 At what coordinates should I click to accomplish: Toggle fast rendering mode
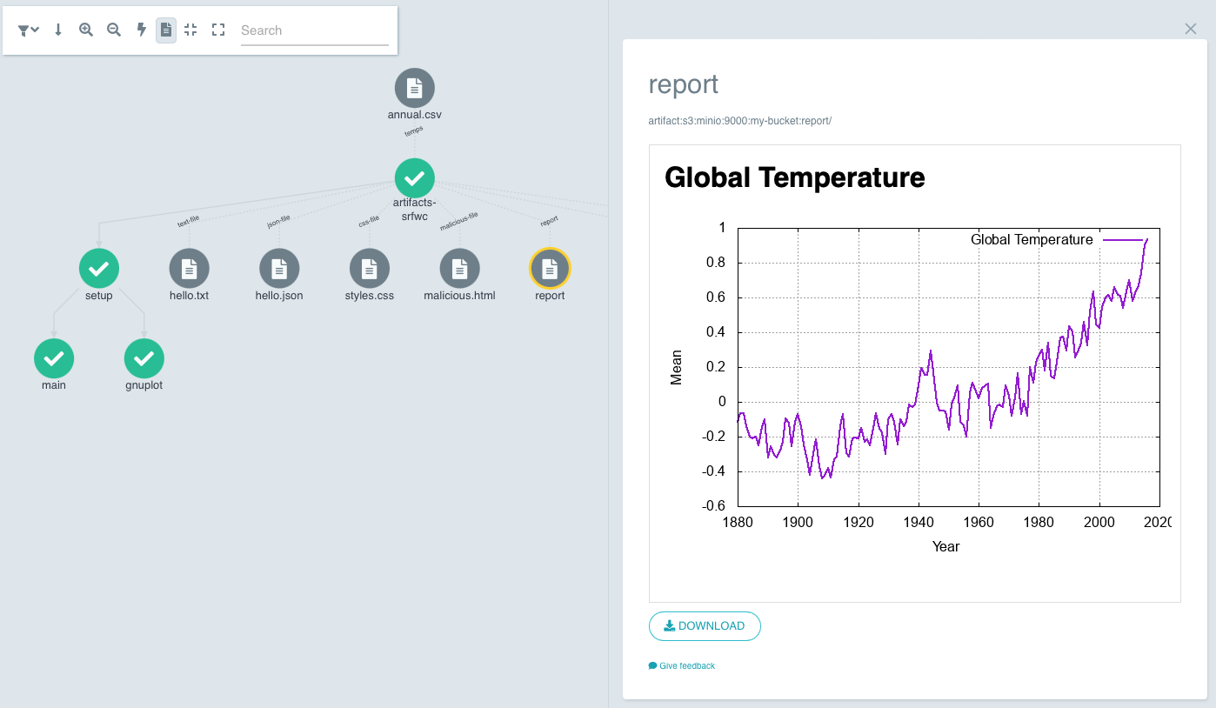click(141, 29)
